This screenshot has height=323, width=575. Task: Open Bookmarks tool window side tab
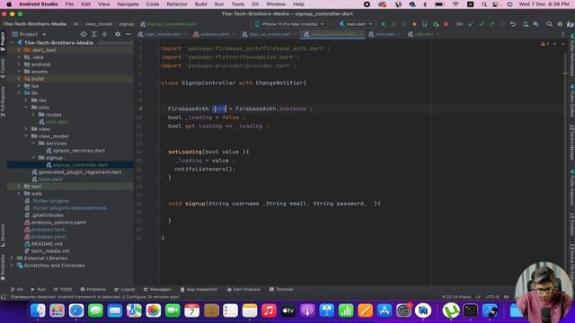[x=3, y=268]
